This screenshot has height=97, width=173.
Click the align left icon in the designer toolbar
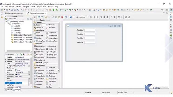click(x=91, y=17)
